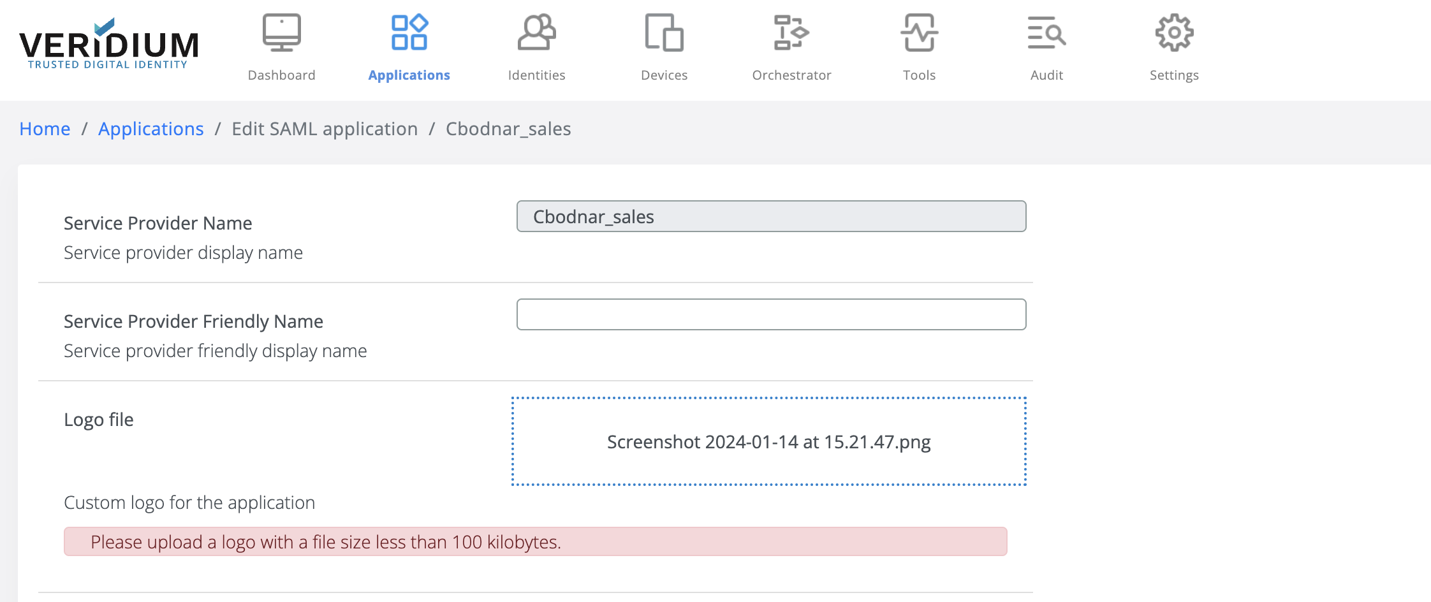The image size is (1431, 602).
Task: Select the Service Provider Friendly Name heading label
Action: click(193, 321)
